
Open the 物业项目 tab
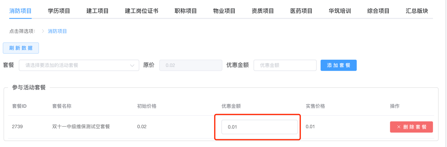(x=224, y=11)
